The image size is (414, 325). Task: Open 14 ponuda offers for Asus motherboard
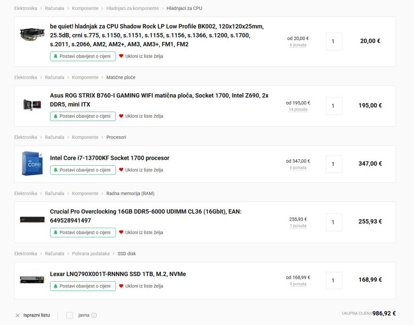click(298, 110)
